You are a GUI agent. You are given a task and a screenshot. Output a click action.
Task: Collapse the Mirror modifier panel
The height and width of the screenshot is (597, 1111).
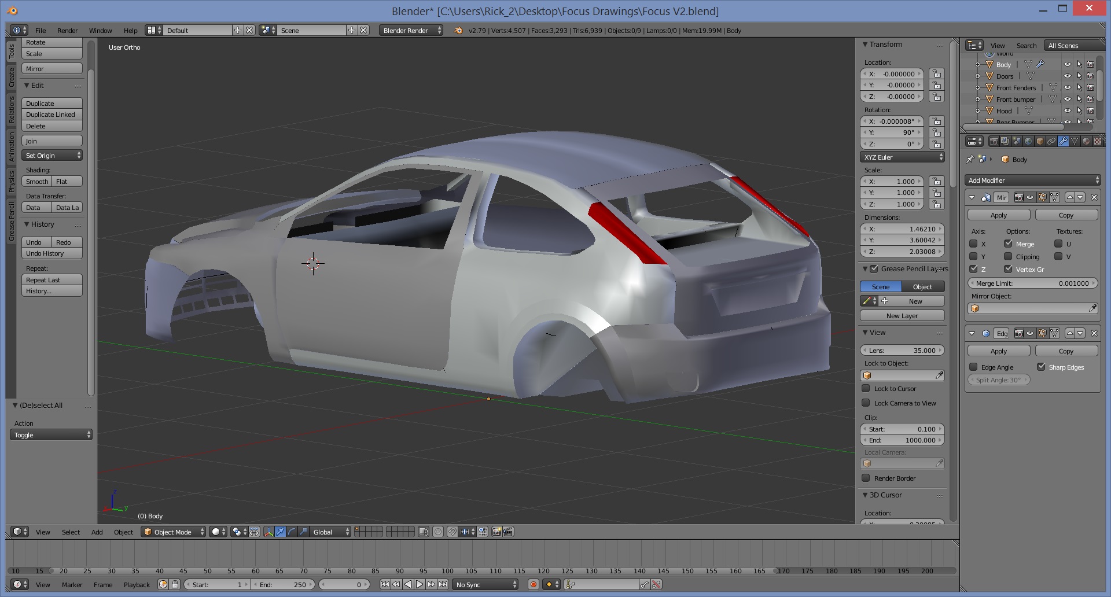(972, 197)
